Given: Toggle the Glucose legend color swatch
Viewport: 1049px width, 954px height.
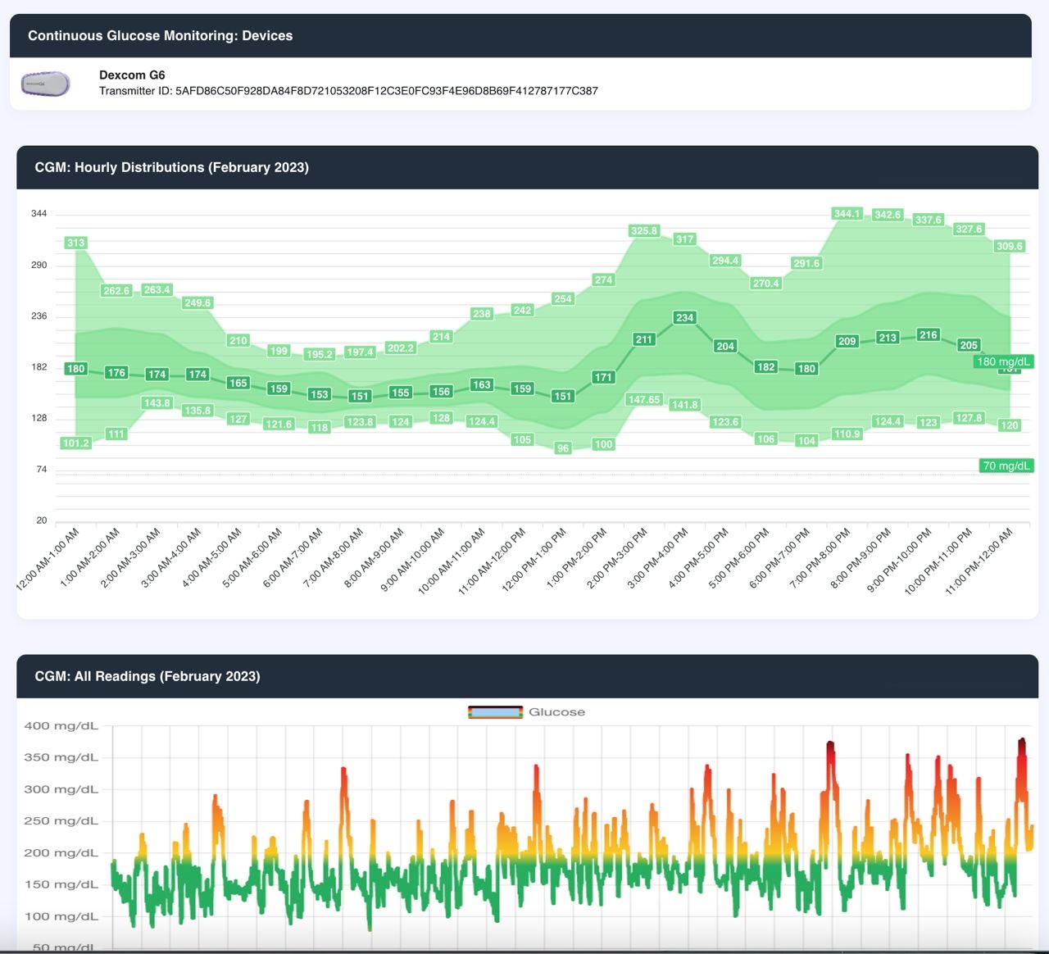Looking at the screenshot, I should point(495,712).
